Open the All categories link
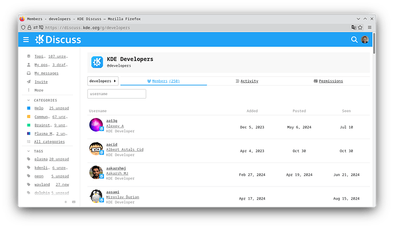This screenshot has height=228, width=394. click(49, 141)
